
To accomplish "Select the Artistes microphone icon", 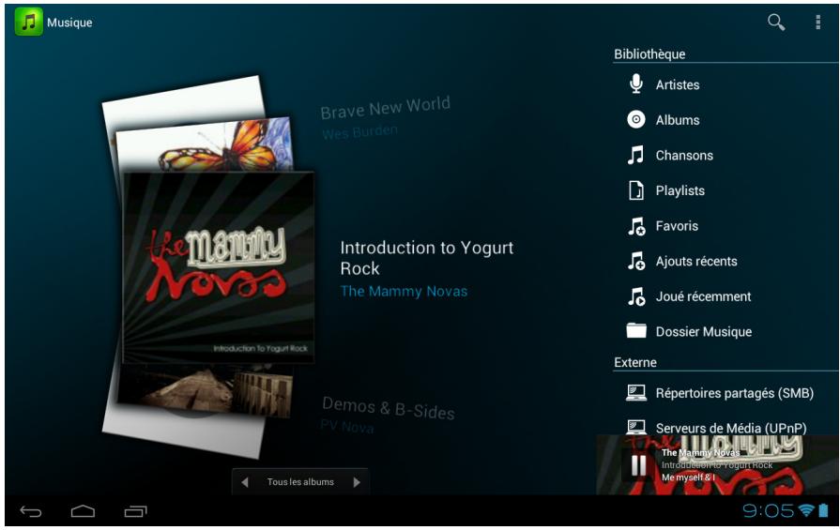I will [636, 84].
